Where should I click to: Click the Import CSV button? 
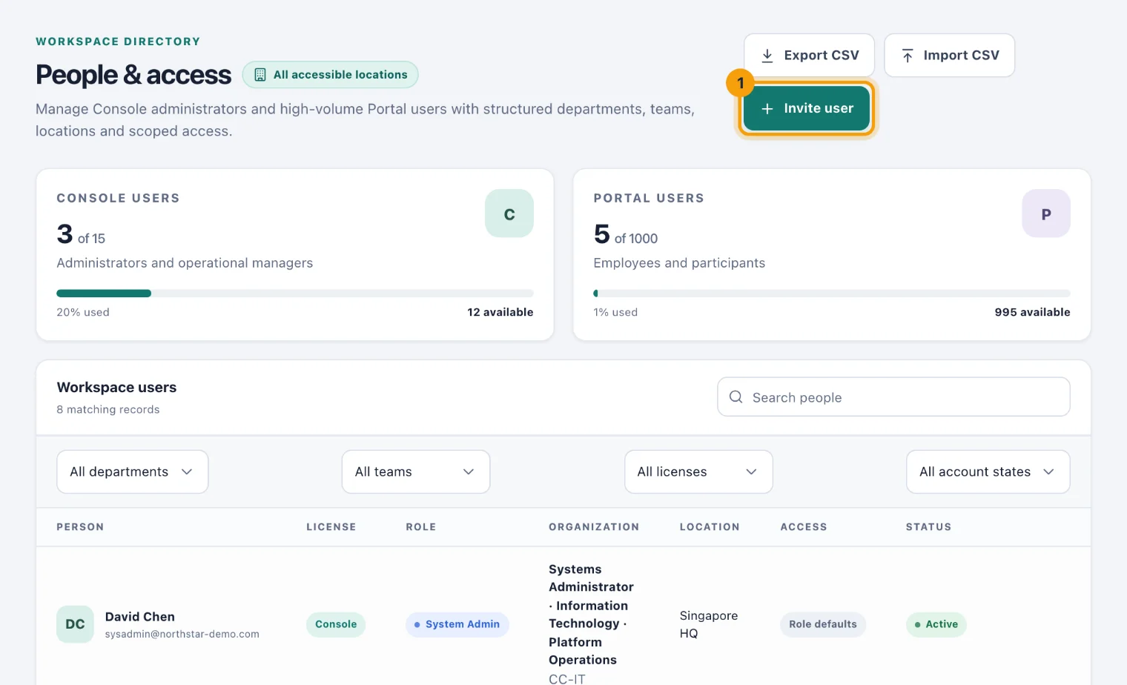(x=950, y=56)
